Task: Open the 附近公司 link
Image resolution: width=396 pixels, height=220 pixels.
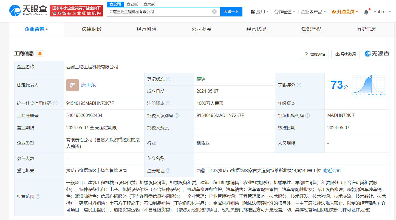Action: (x=332, y=170)
